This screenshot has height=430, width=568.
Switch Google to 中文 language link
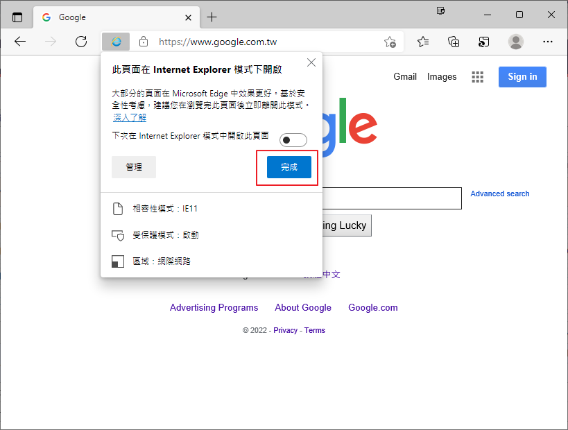point(332,275)
